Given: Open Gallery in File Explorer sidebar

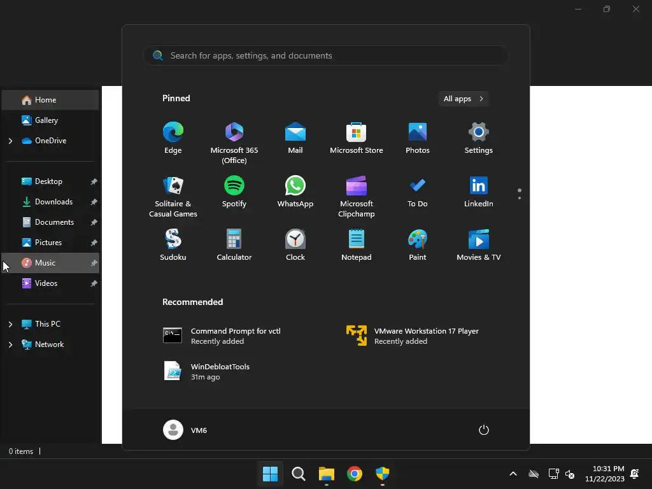Looking at the screenshot, I should pos(50,120).
